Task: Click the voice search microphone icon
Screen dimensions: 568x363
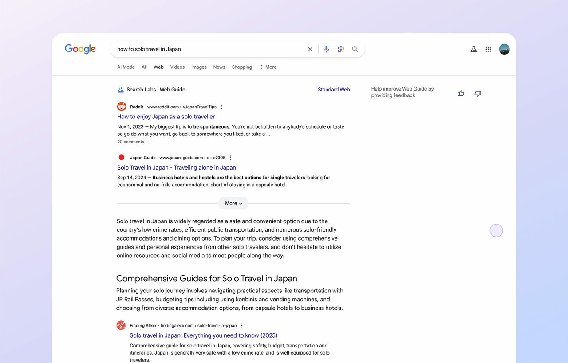Action: tap(326, 49)
